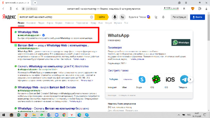
Task: Reload the page
Action: click(x=17, y=9)
